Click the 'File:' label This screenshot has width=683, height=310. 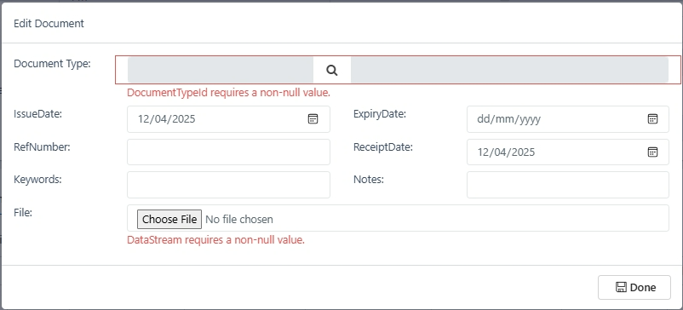pos(23,212)
